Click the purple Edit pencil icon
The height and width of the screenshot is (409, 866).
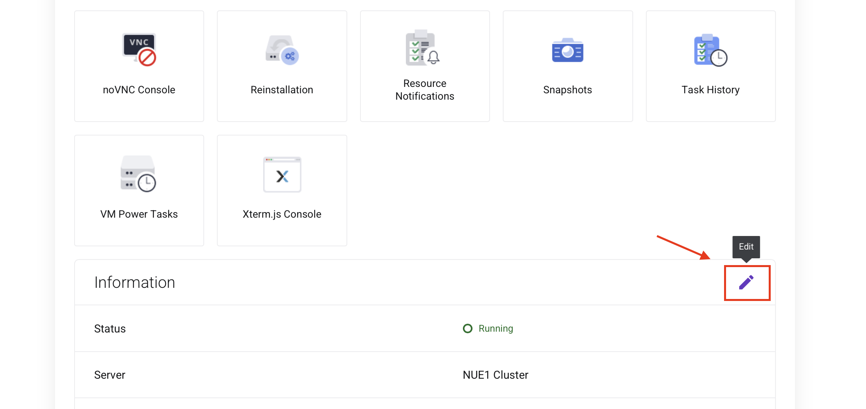pos(747,283)
